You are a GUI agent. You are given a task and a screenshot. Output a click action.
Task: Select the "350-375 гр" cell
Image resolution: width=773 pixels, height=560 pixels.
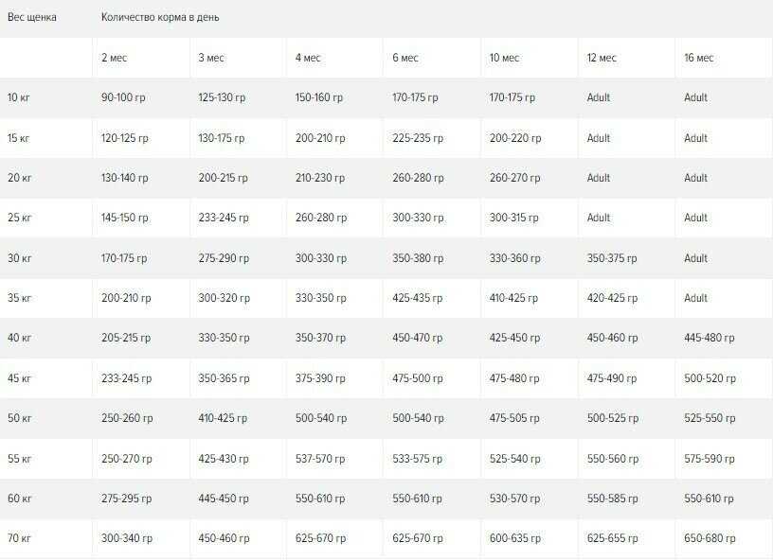coord(612,258)
